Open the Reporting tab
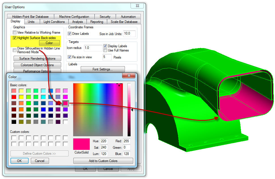This screenshot has height=179, width=275. pos(97,22)
